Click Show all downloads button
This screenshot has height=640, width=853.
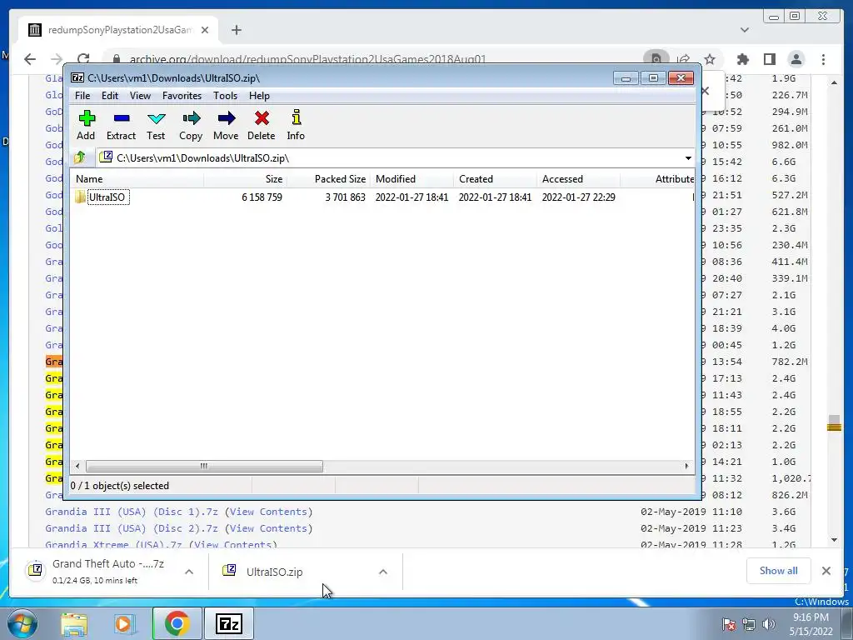point(779,571)
